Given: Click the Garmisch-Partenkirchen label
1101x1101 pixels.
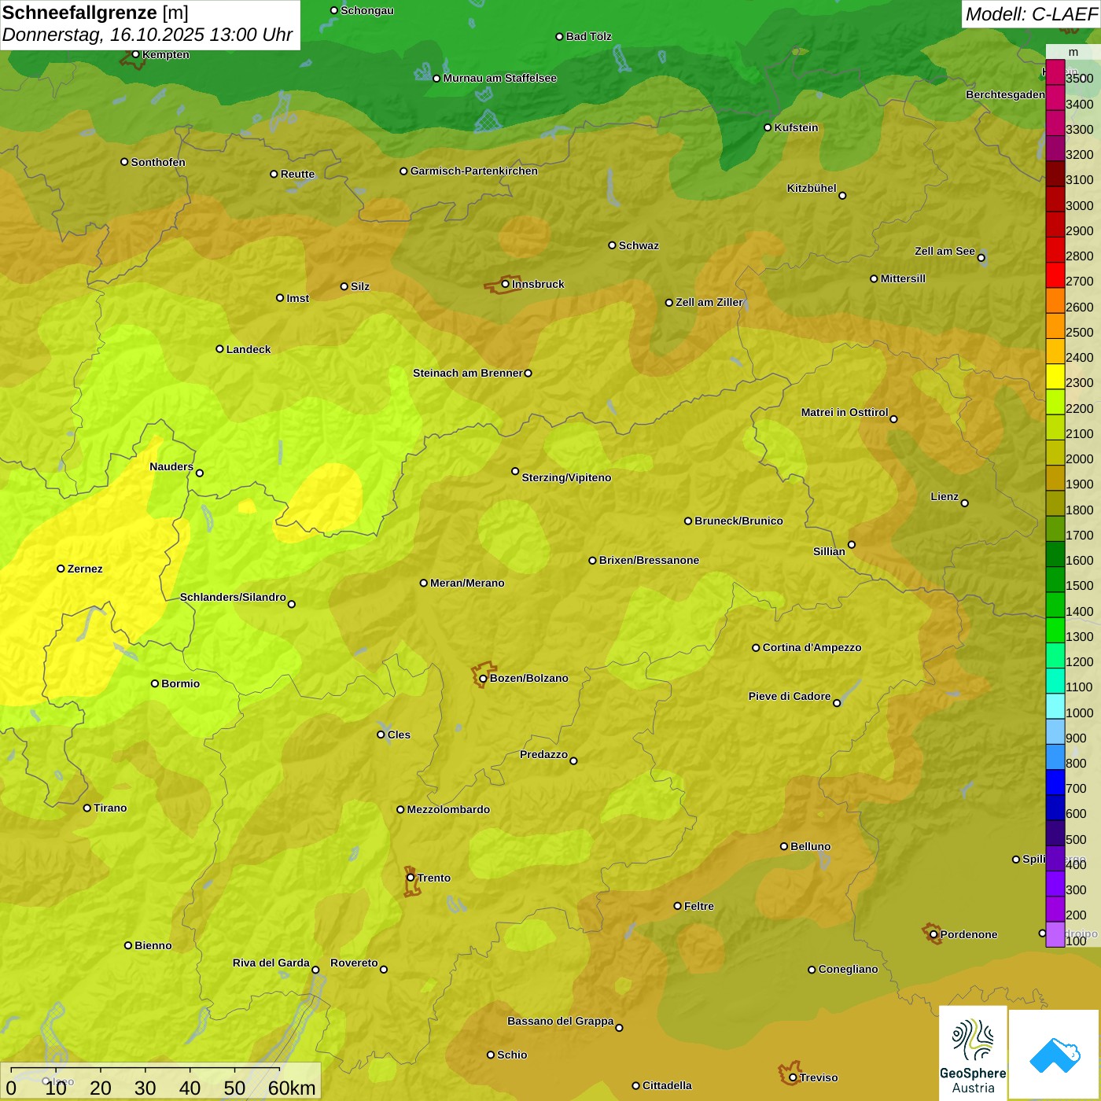Looking at the screenshot, I should (474, 171).
